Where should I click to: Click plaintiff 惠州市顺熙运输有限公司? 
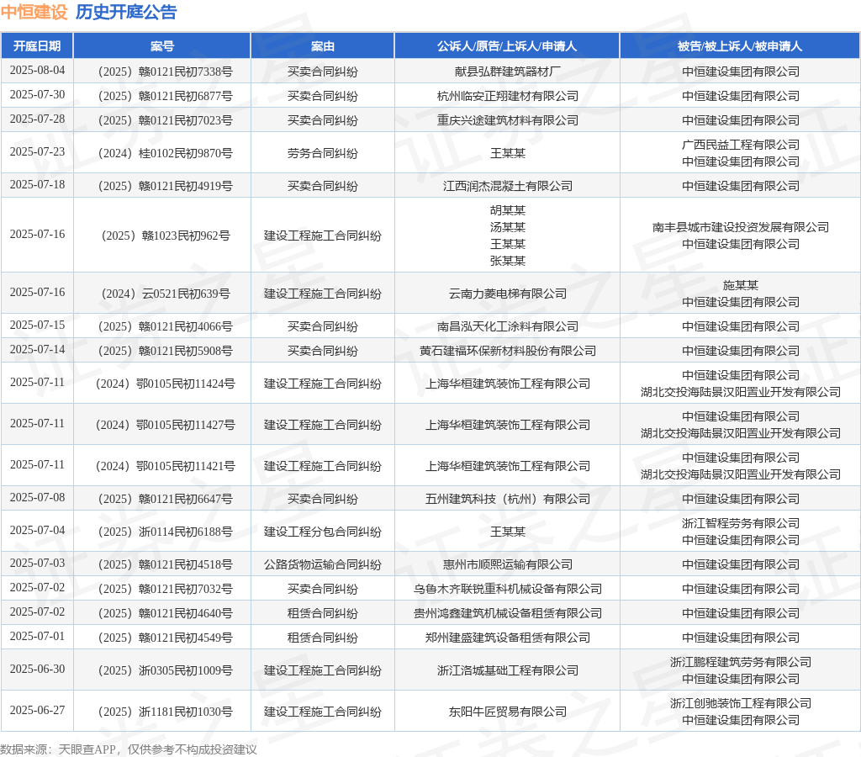(507, 565)
